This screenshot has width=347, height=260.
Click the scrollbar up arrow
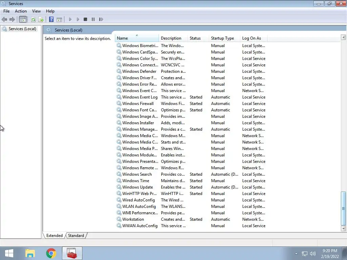pos(344,37)
